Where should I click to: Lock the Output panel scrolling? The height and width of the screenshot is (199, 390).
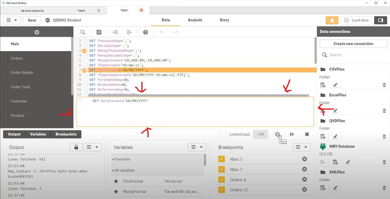click(76, 147)
